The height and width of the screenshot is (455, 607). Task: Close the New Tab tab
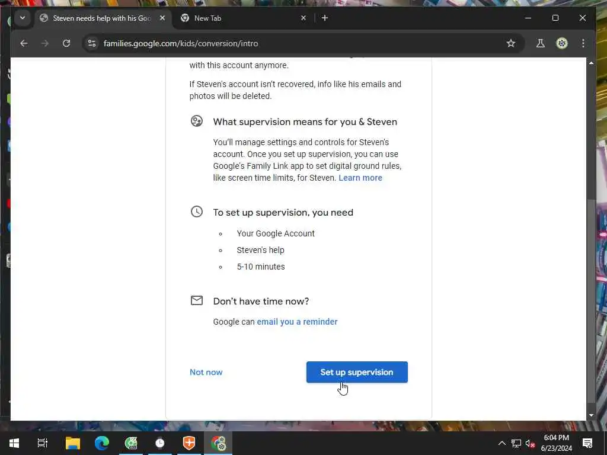point(303,18)
